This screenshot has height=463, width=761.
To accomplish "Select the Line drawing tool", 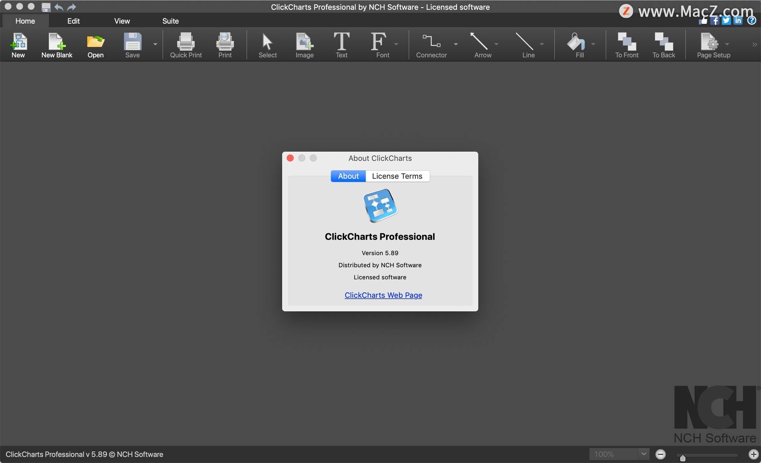I will click(526, 45).
